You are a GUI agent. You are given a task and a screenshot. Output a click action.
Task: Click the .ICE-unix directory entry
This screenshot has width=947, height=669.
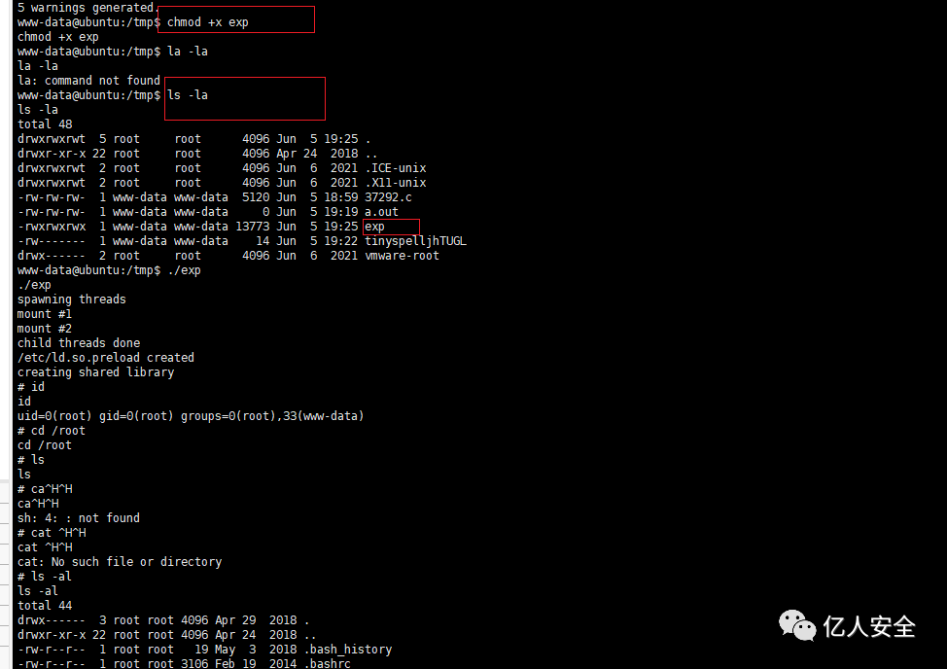pos(395,168)
